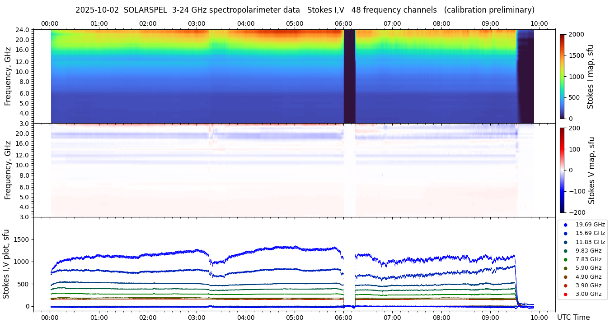
Task: Click the Stokes I map colorbar
Action: pos(562,76)
